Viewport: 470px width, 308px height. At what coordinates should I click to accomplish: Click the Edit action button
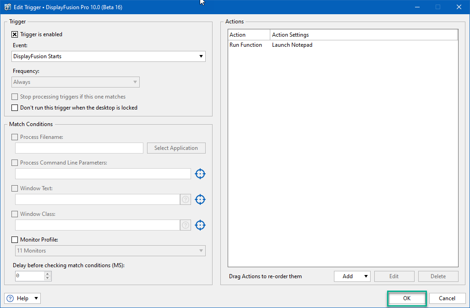pos(394,276)
